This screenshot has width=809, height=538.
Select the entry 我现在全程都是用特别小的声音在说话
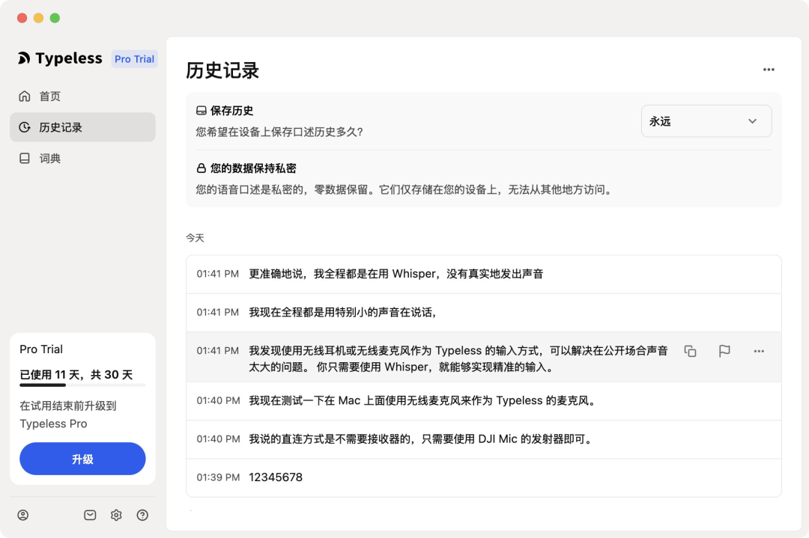tap(484, 312)
